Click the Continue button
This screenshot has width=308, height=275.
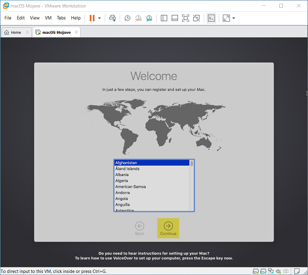(x=168, y=228)
